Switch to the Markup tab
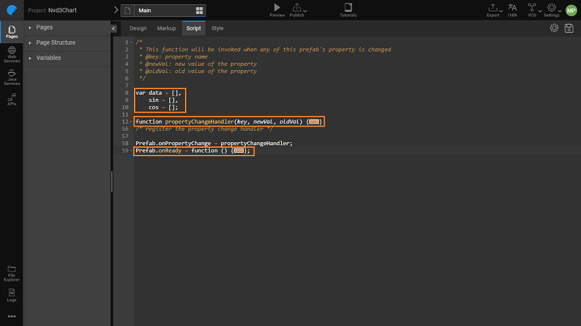The height and width of the screenshot is (326, 581). pos(167,28)
